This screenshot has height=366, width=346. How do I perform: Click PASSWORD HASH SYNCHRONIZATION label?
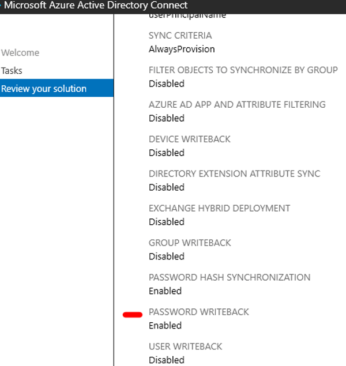230,278
